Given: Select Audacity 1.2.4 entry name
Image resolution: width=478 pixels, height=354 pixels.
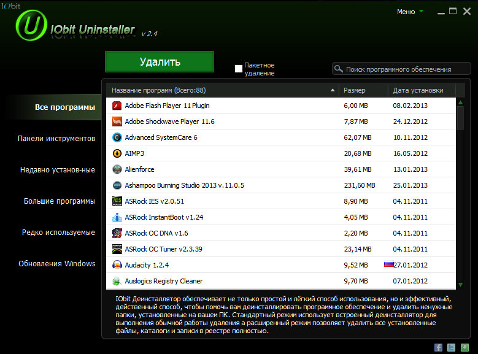Looking at the screenshot, I should pyautogui.click(x=147, y=265).
